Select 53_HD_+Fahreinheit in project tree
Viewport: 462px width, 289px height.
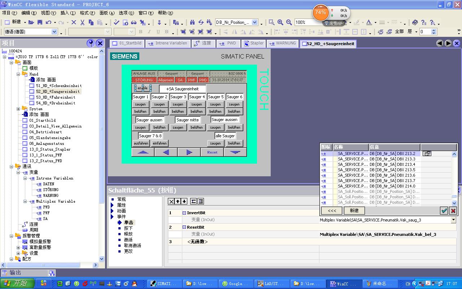tap(55, 97)
